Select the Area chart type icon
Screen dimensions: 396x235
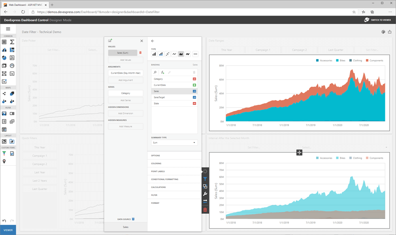click(x=181, y=54)
